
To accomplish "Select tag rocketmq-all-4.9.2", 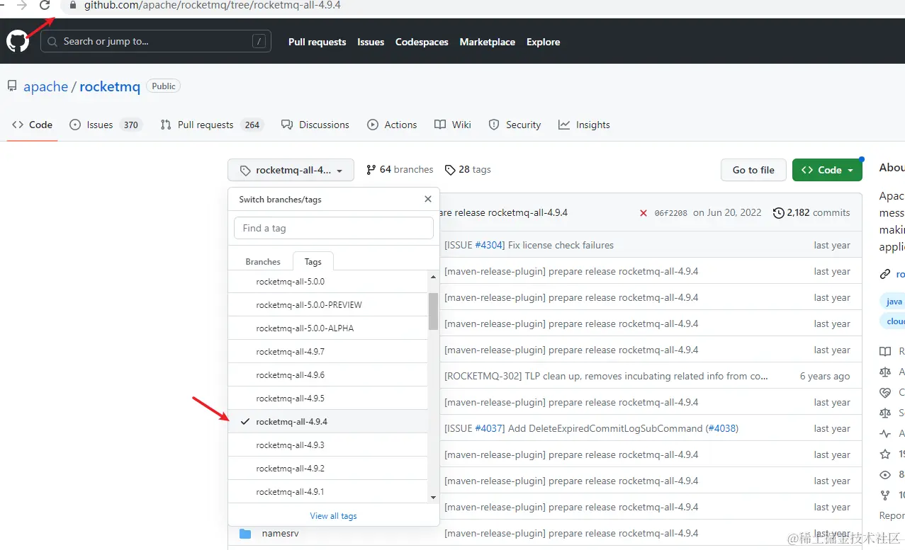I will pyautogui.click(x=328, y=468).
